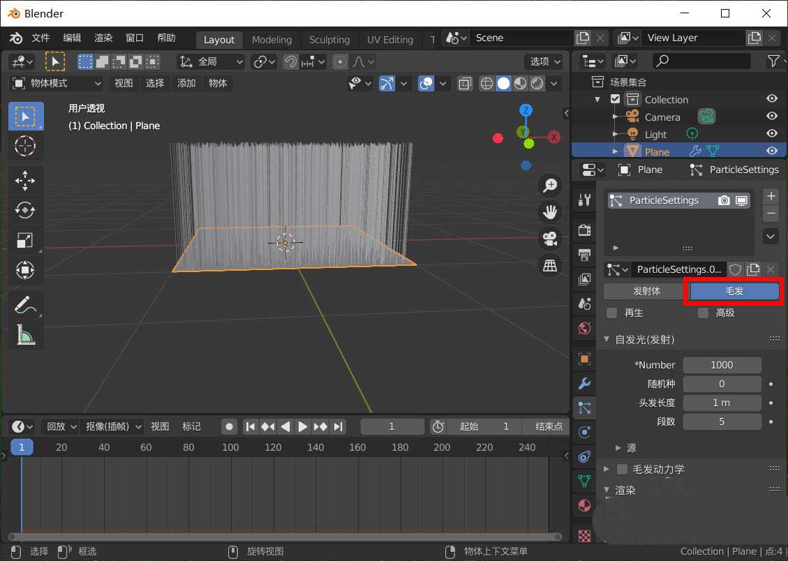The width and height of the screenshot is (788, 561).
Task: Select the Move tool in the toolbar
Action: click(x=25, y=181)
